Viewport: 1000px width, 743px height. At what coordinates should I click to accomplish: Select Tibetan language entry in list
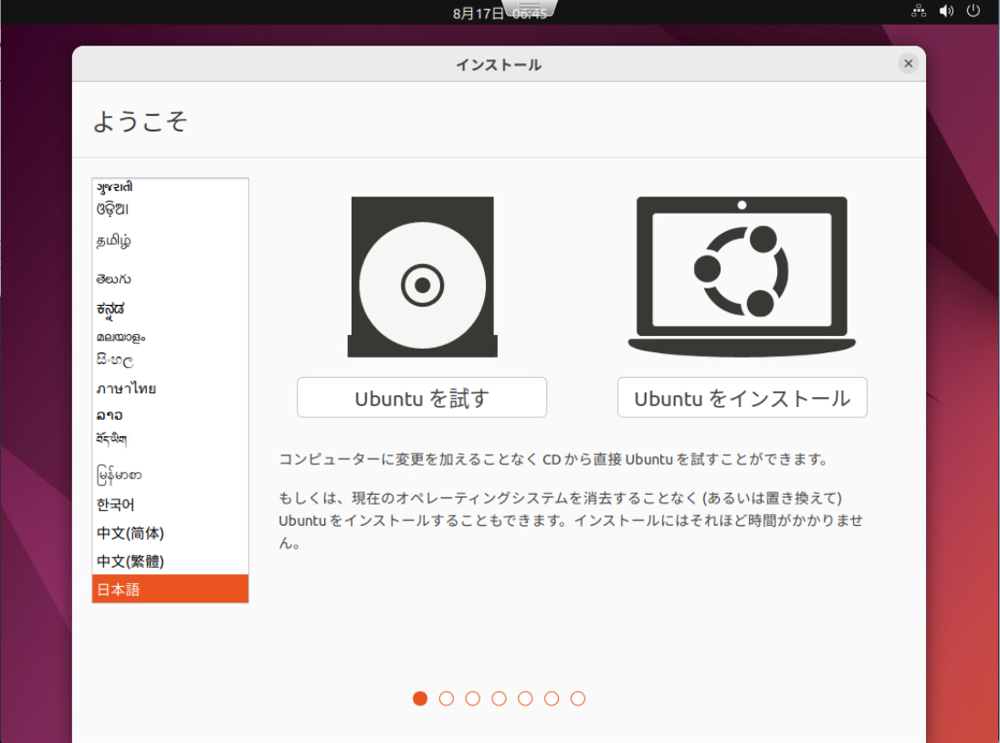170,439
